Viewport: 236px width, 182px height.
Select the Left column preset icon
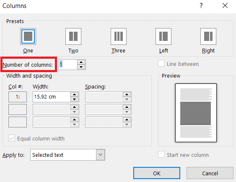(163, 36)
